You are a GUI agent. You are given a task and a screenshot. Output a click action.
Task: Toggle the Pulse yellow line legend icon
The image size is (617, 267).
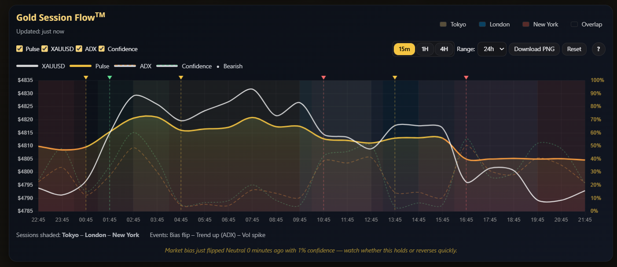point(80,66)
